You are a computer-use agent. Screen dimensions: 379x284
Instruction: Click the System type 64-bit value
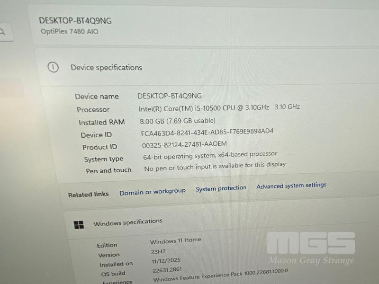(x=210, y=156)
